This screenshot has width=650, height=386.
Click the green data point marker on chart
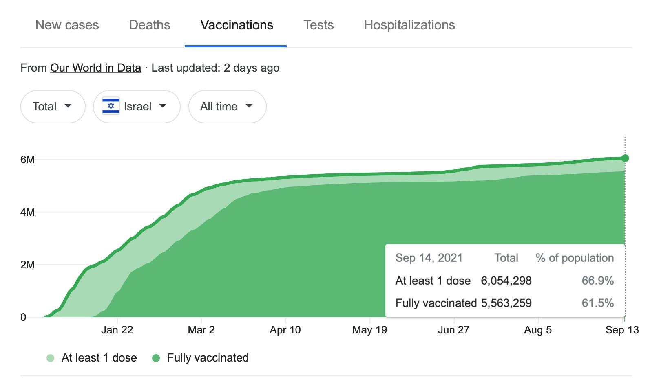(625, 158)
